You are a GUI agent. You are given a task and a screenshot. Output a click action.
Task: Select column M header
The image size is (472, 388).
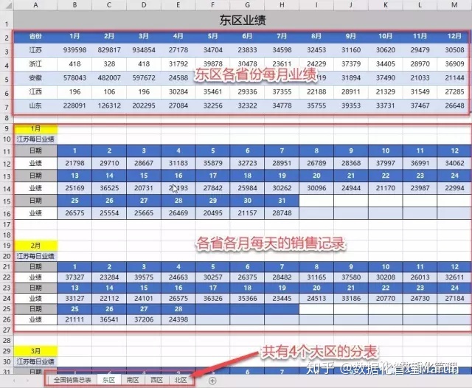click(454, 5)
